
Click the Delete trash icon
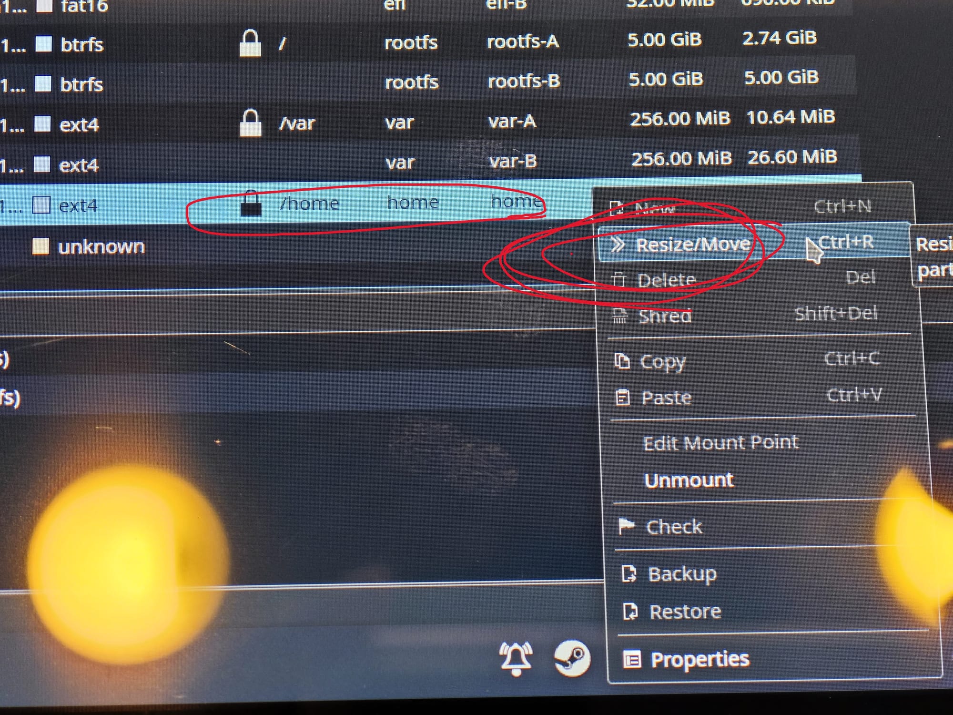[x=618, y=280]
